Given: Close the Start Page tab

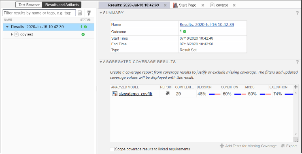Looking at the screenshot, I should [x=203, y=5].
